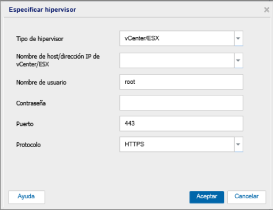Click the Protocolo label
The width and height of the screenshot is (273, 210).
point(28,145)
